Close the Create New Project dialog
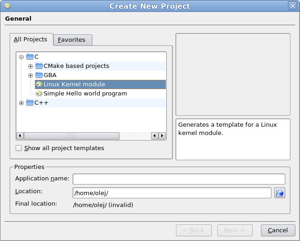Screen dimensions: 300x241 coord(293,6)
